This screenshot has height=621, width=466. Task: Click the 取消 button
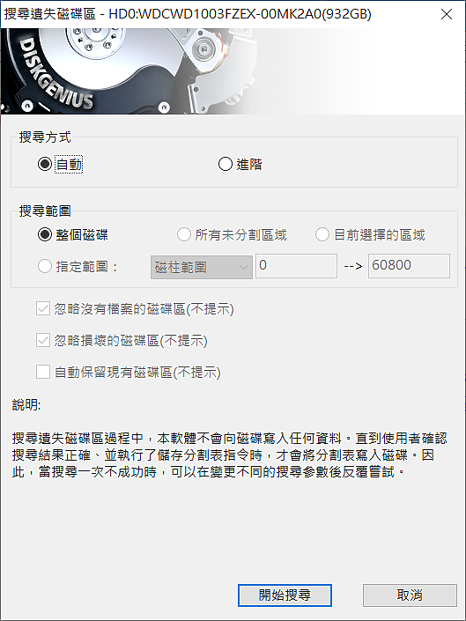click(x=410, y=595)
